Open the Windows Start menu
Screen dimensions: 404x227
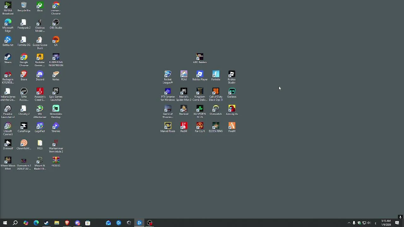pyautogui.click(x=5, y=223)
